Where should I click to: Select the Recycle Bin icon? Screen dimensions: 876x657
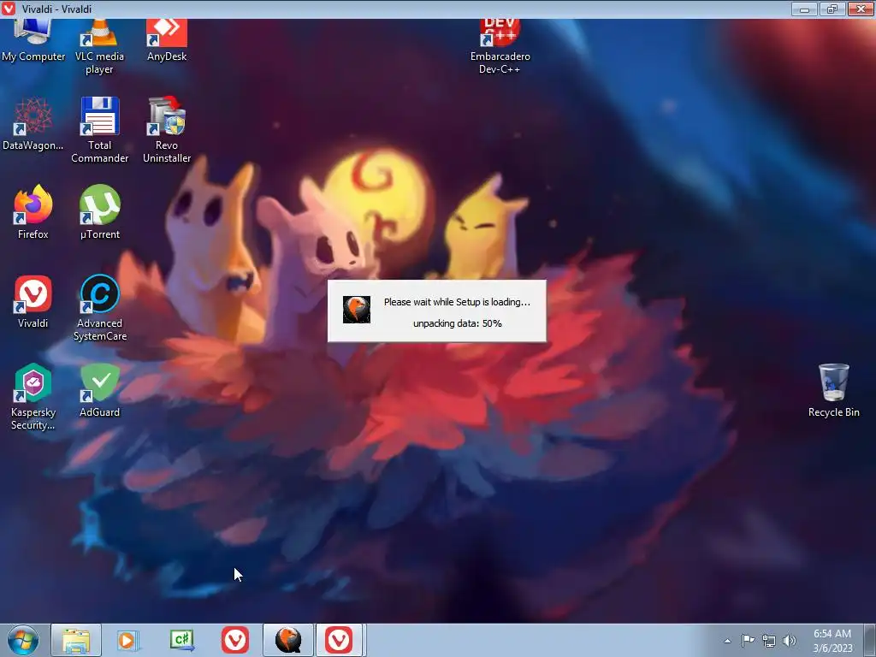833,390
